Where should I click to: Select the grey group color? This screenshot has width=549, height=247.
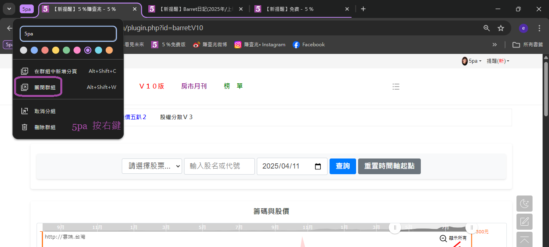[x=24, y=50]
